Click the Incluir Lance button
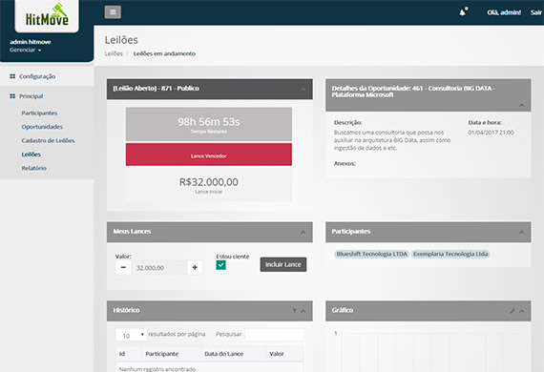The height and width of the screenshot is (372, 544). (x=283, y=264)
